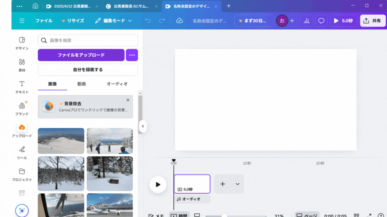Open the ファイル menu
The width and height of the screenshot is (387, 217).
(x=44, y=21)
